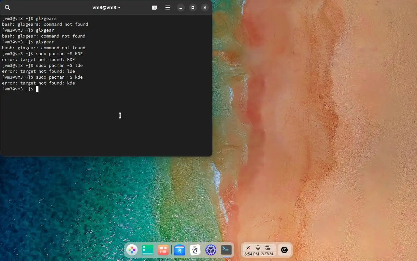
Task: Open the power button in the dock
Action: tap(284, 250)
